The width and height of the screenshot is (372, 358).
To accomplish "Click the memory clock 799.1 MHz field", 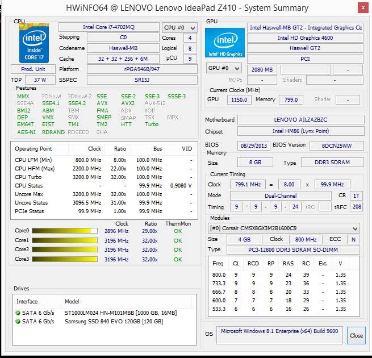I will pyautogui.click(x=248, y=185).
